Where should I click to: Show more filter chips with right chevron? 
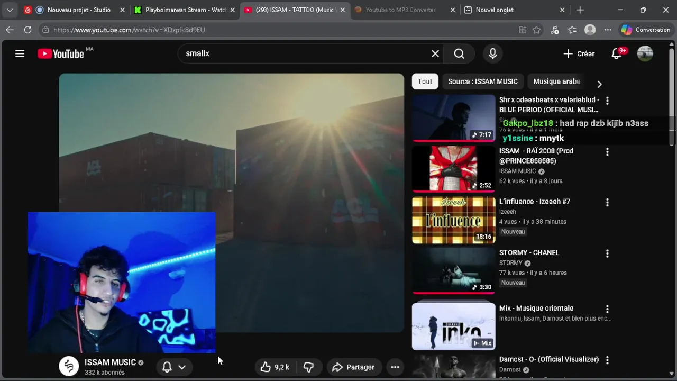point(599,84)
